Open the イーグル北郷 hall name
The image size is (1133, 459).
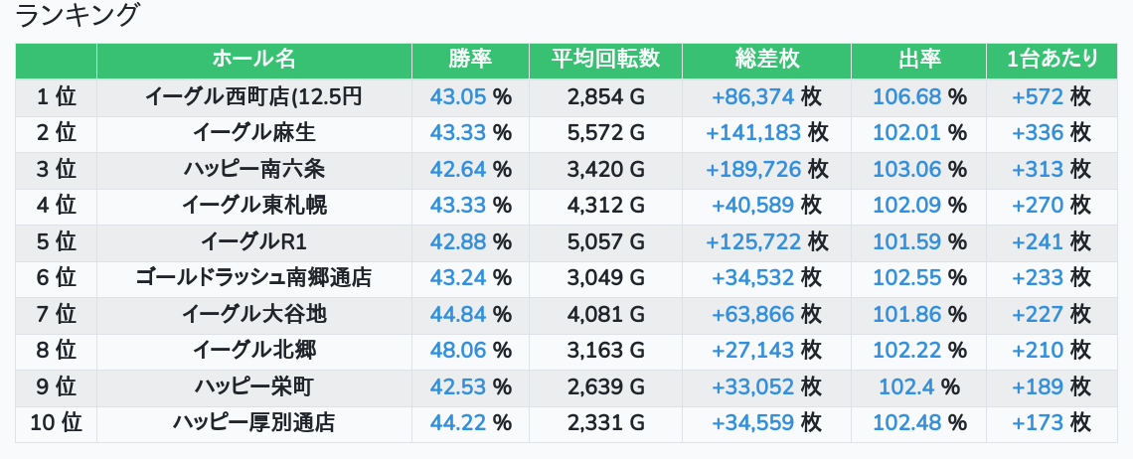point(253,351)
